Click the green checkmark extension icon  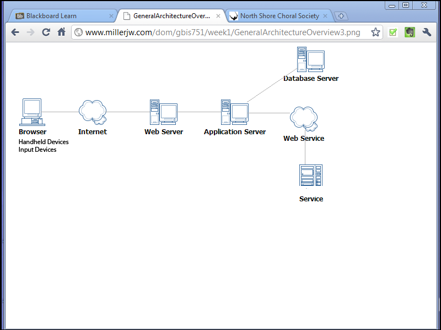(393, 32)
